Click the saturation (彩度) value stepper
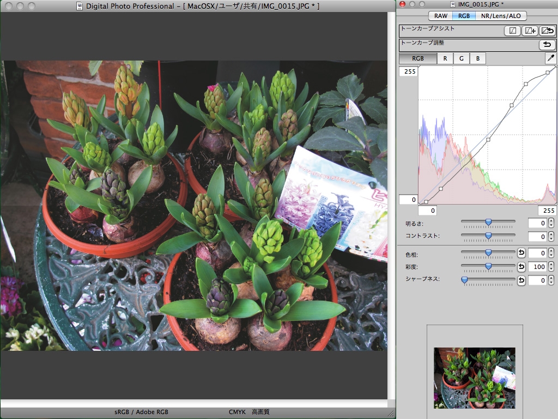The width and height of the screenshot is (558, 419). [x=551, y=267]
